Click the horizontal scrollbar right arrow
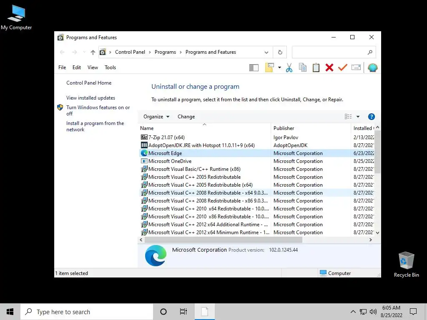The height and width of the screenshot is (320, 427). [x=370, y=240]
